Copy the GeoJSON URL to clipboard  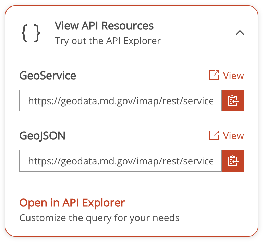tap(233, 161)
